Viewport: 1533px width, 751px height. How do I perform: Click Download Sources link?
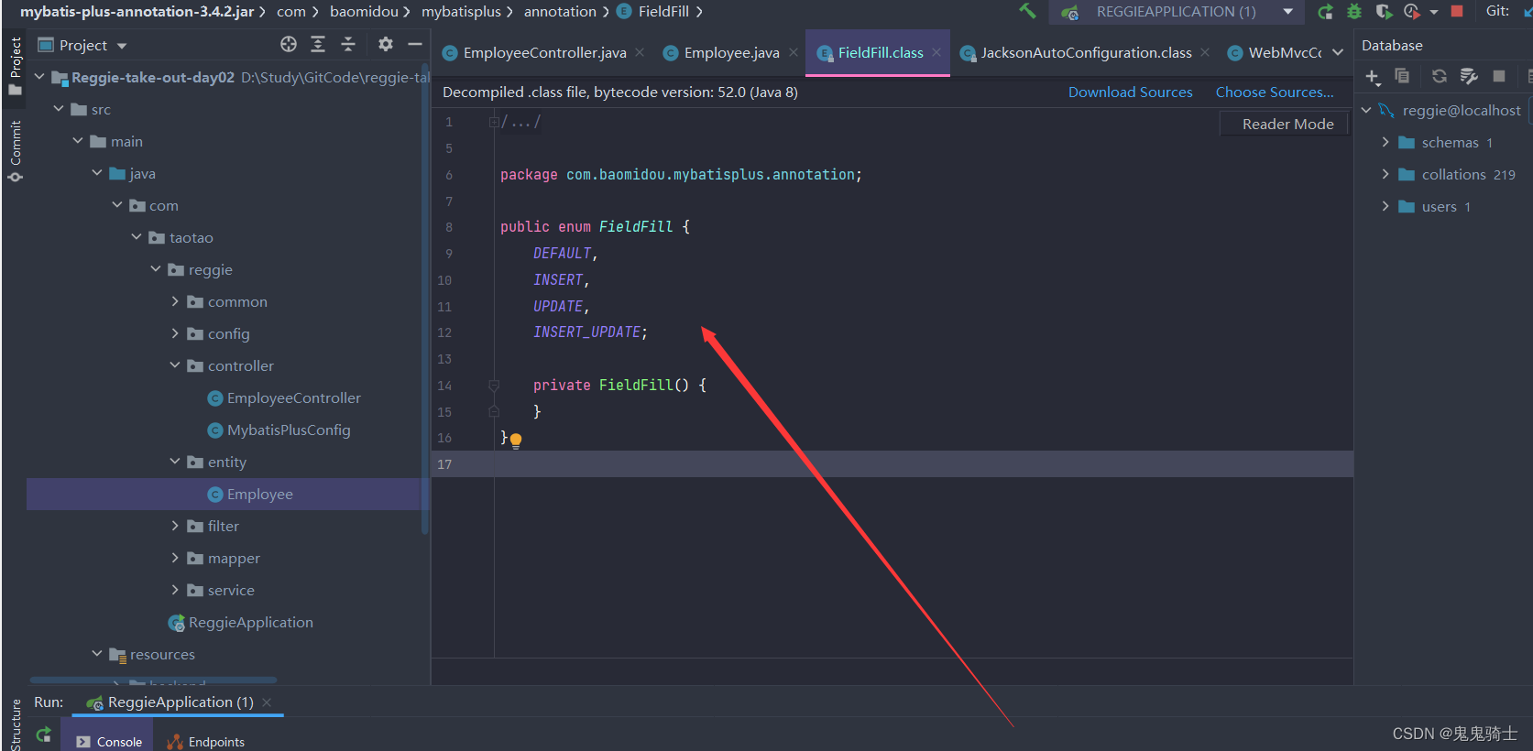pyautogui.click(x=1130, y=92)
